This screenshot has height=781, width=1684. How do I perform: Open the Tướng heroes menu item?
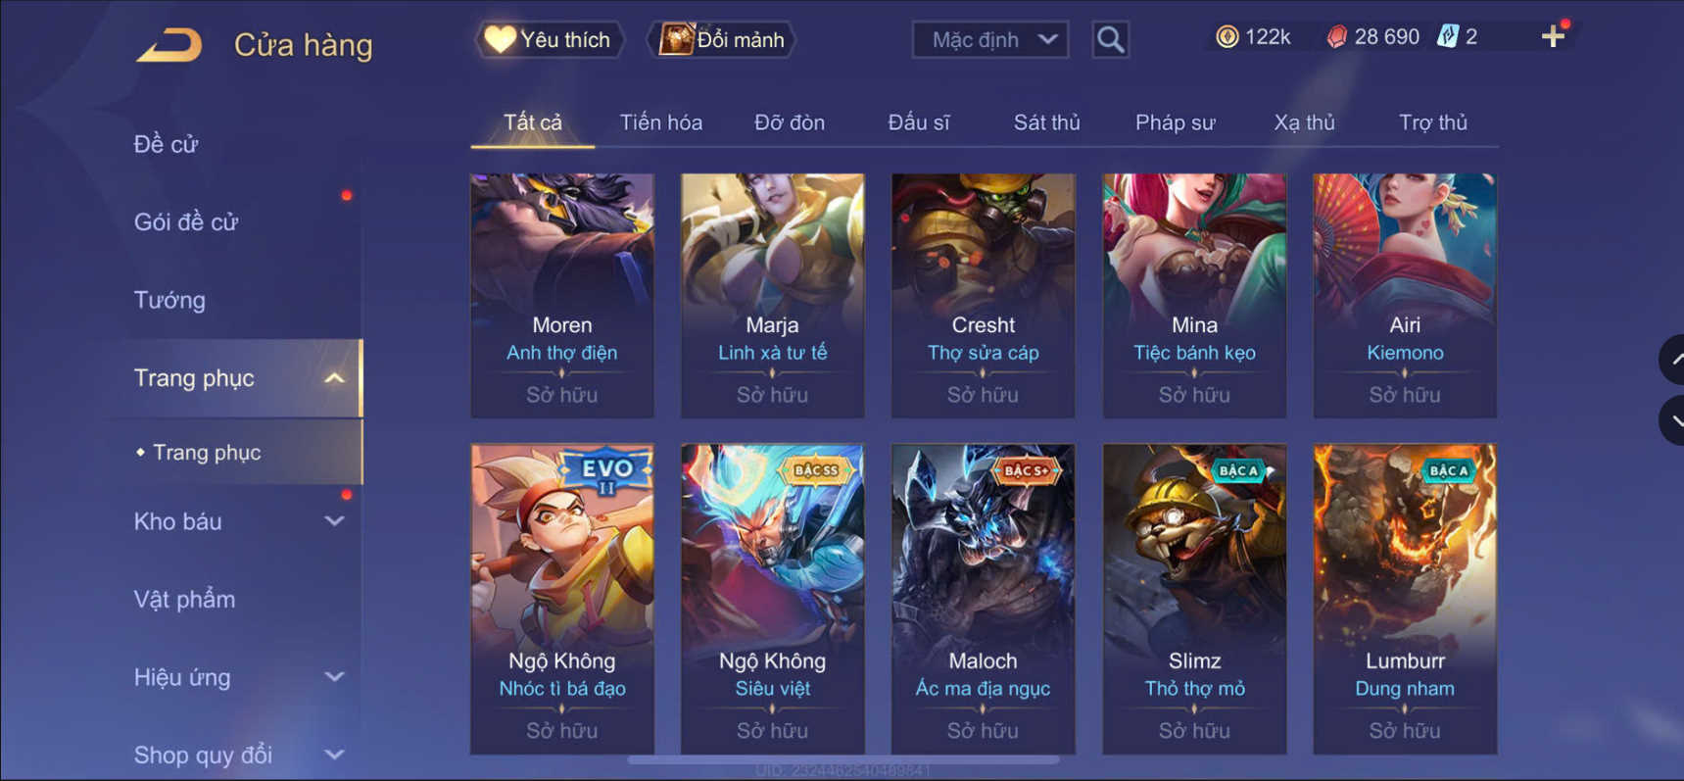(169, 300)
